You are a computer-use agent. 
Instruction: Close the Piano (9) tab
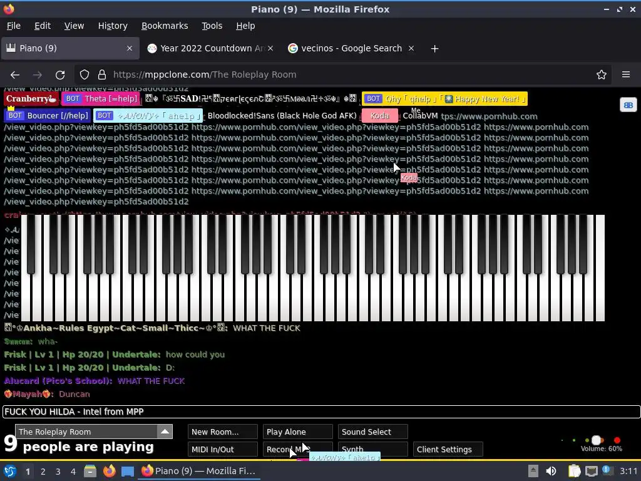click(129, 48)
